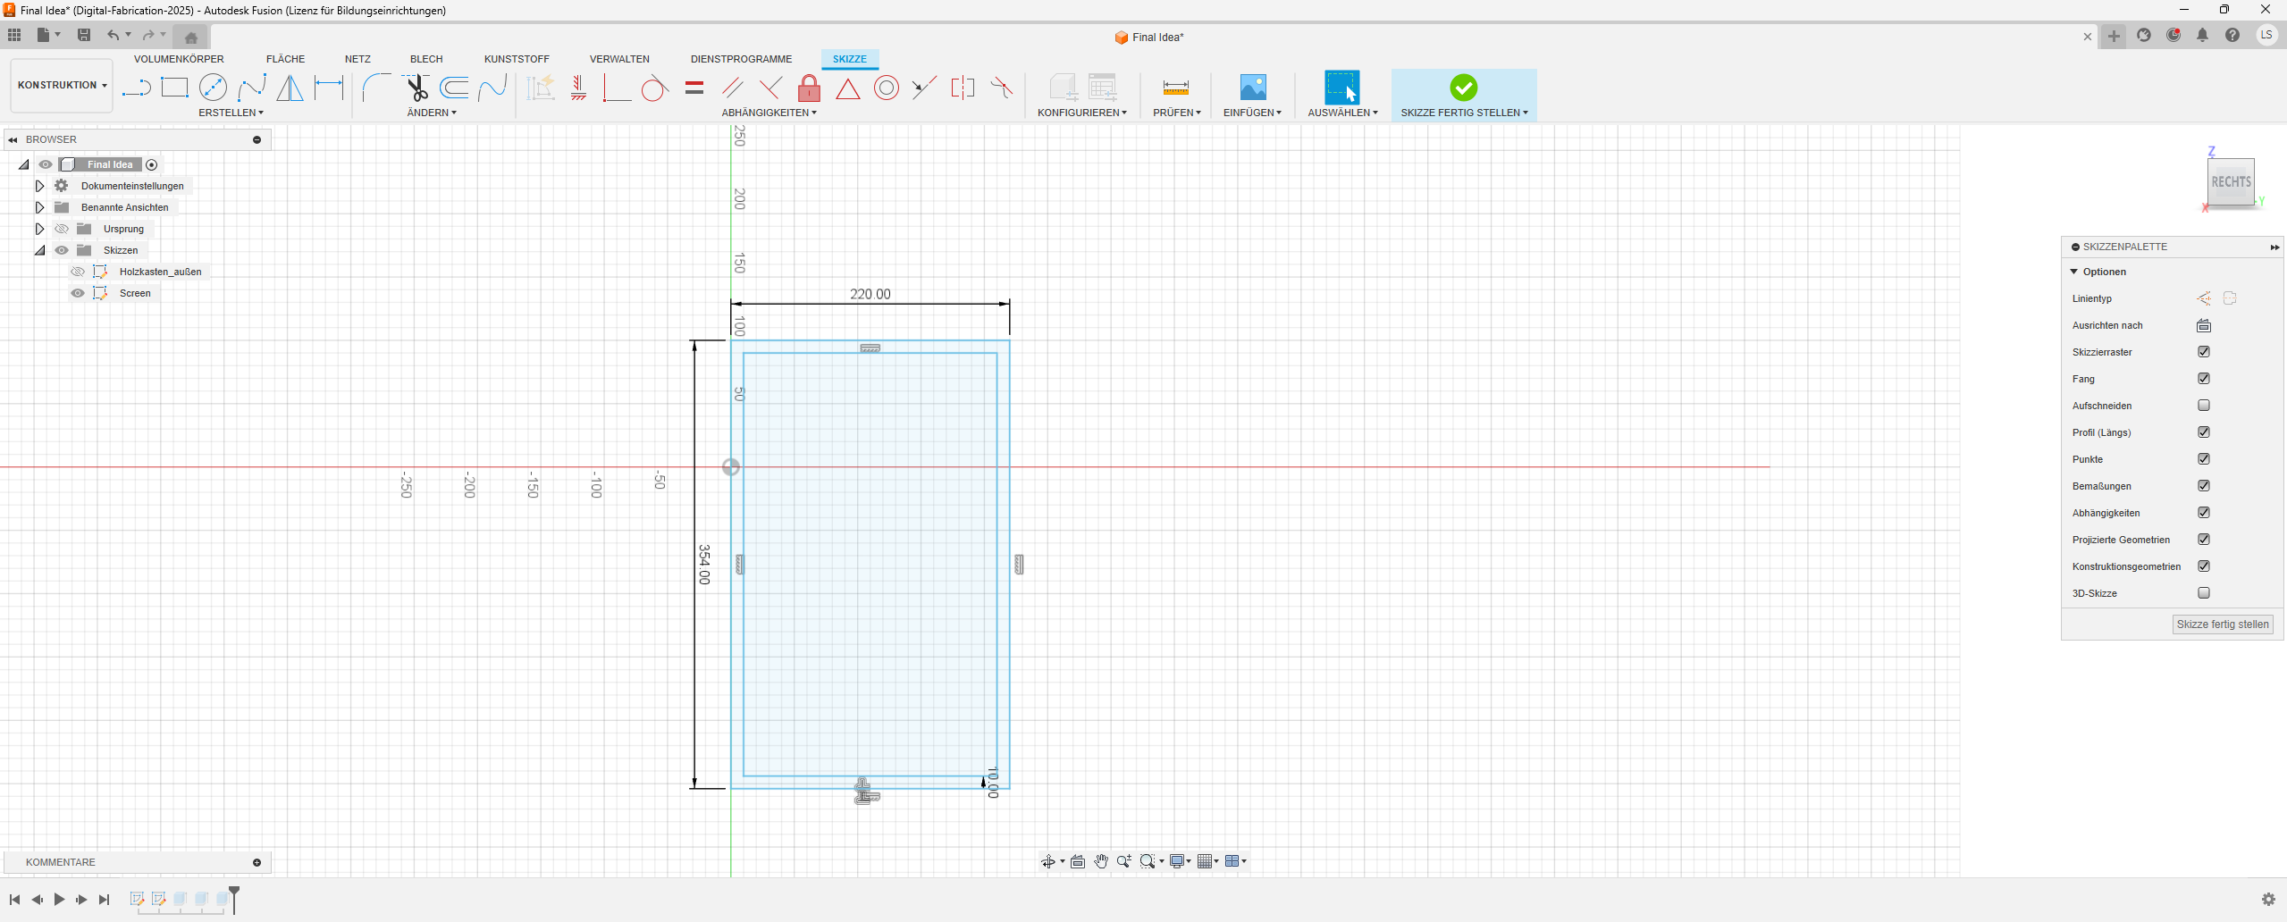Enable the 3D-Skizze checkbox
This screenshot has width=2287, height=922.
pos(2204,593)
